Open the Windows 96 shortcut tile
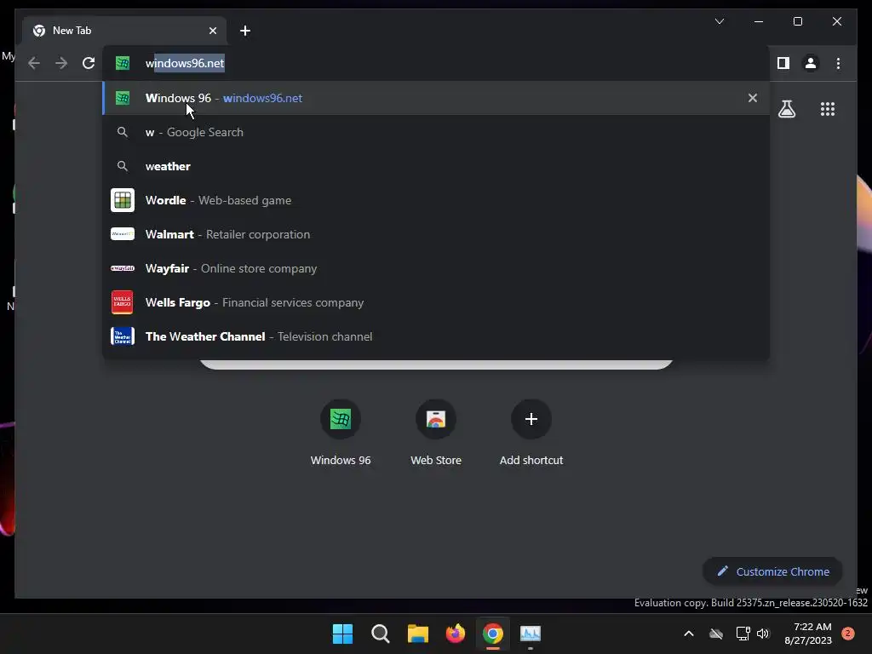This screenshot has width=872, height=654. point(341,433)
